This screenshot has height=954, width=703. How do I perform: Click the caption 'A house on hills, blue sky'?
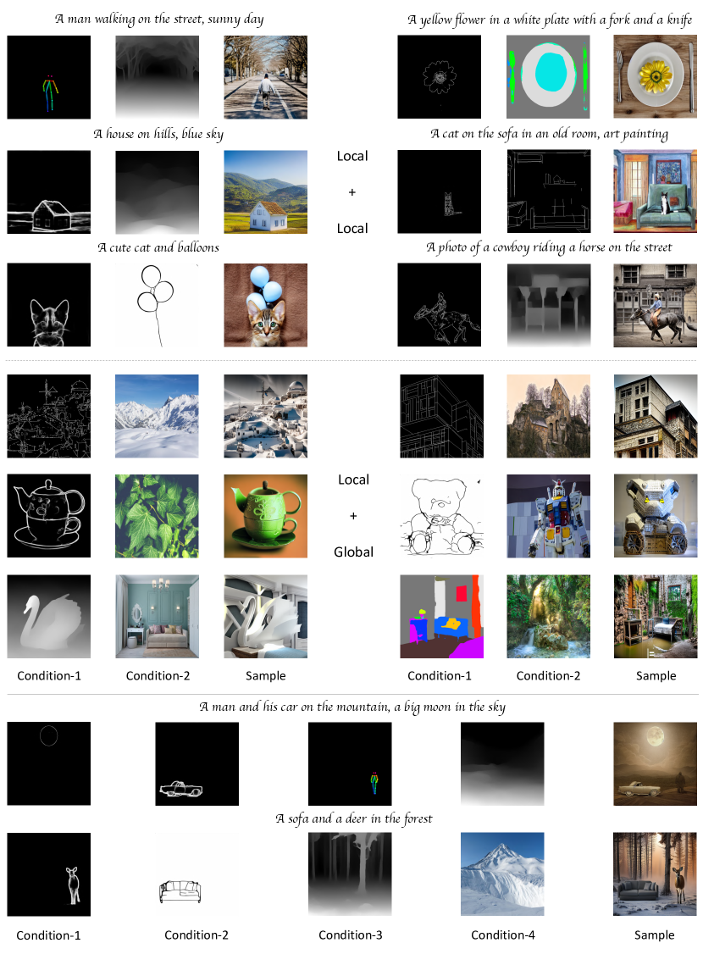pyautogui.click(x=158, y=134)
